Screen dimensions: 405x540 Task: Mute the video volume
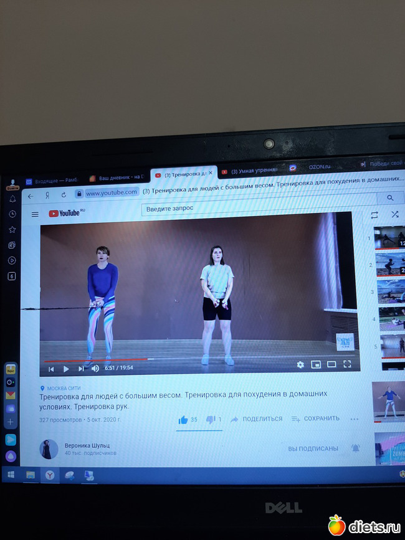[95, 368]
